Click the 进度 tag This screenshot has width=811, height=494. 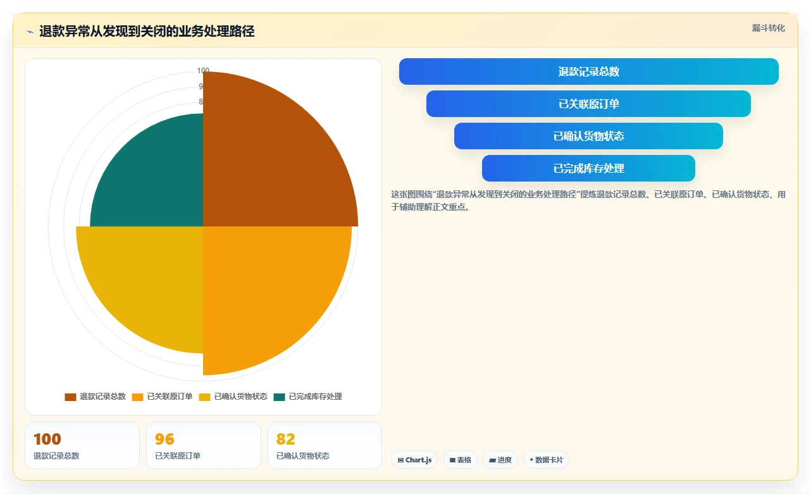point(500,460)
